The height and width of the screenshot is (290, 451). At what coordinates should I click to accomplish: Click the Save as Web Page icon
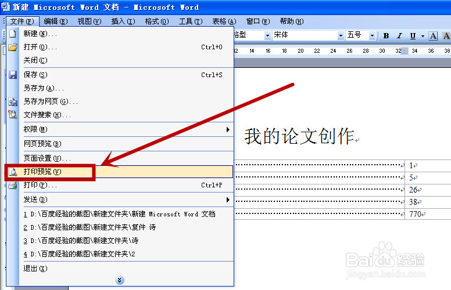[x=13, y=101]
